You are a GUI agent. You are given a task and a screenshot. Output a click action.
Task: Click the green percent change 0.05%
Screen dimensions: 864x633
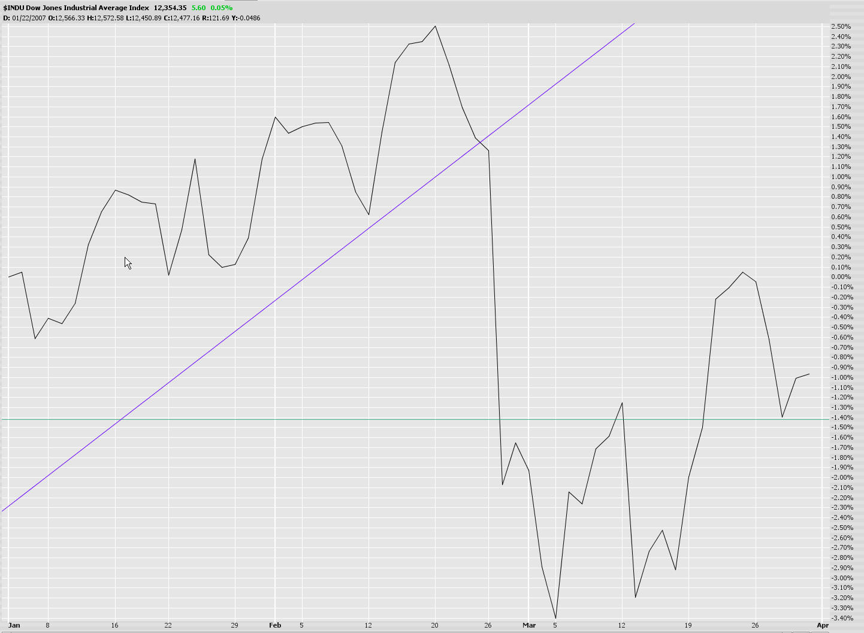[x=222, y=8]
